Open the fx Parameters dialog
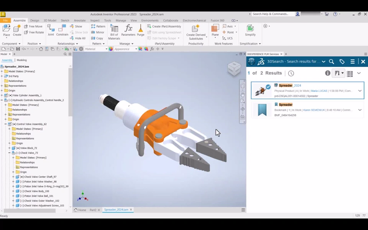The height and width of the screenshot is (230, 368). tap(128, 31)
